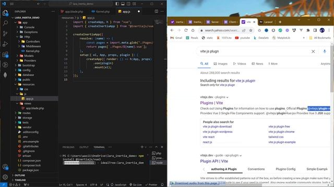The height and width of the screenshot is (187, 334).
Task: Switch to Videos search results
Action: (x=240, y=63)
